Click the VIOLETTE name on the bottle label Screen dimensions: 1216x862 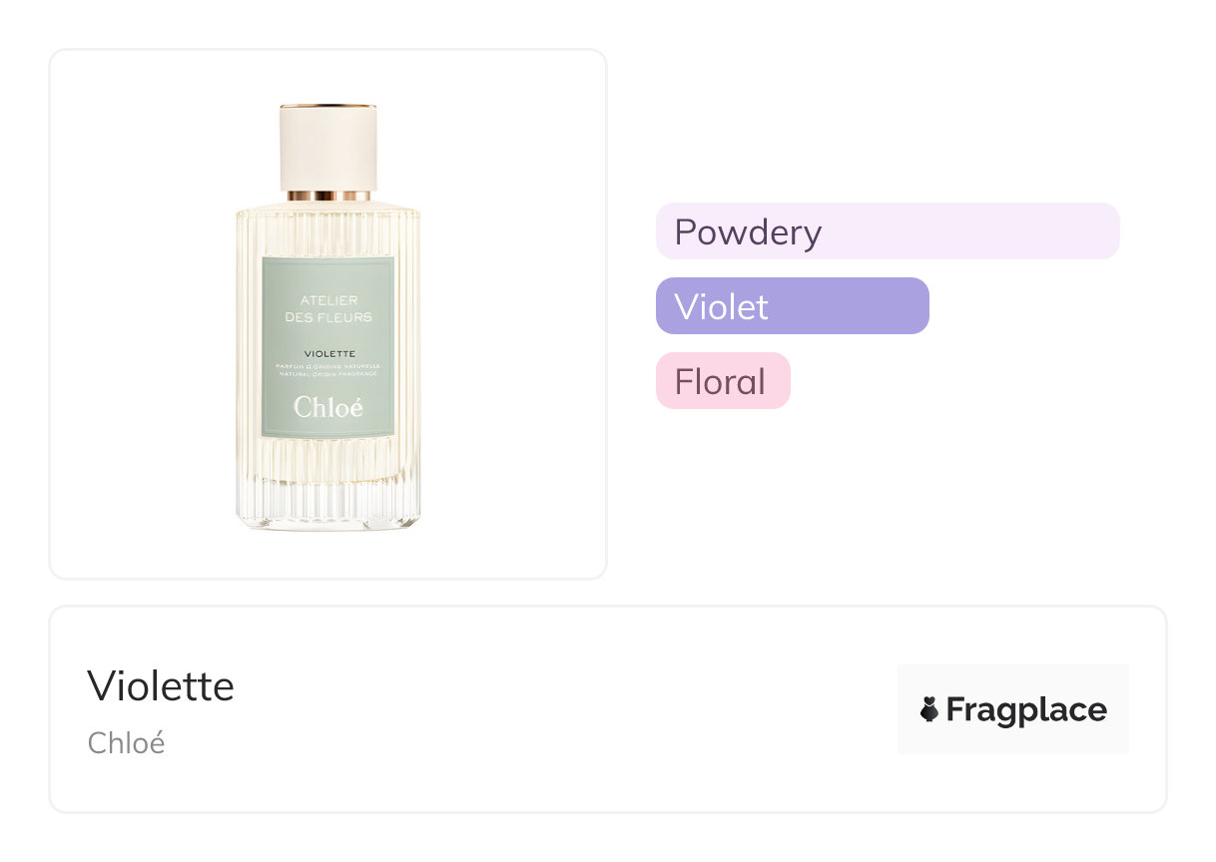328,353
